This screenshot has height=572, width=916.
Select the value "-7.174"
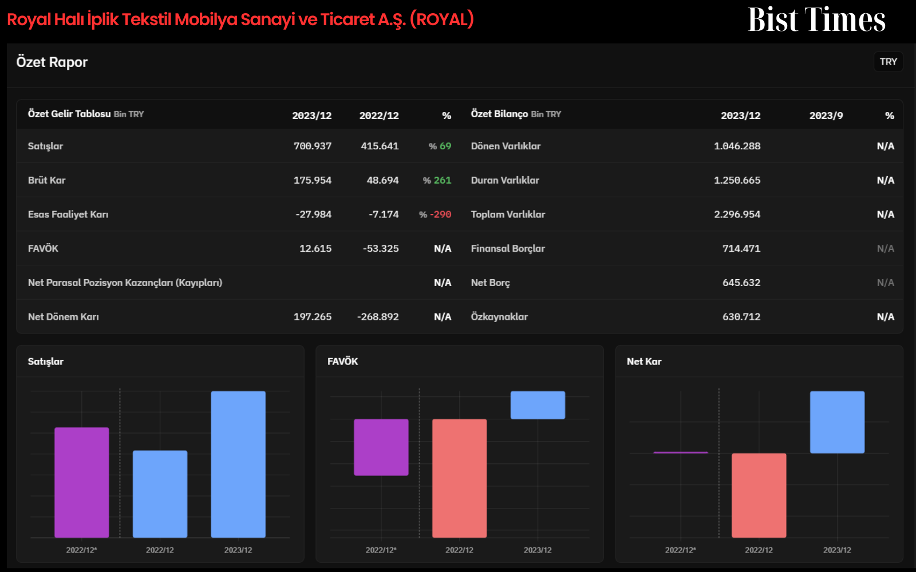(x=384, y=214)
